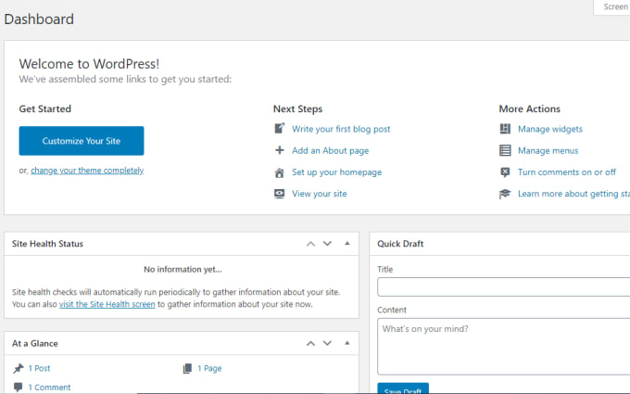Screen dimensions: 630x394
Task: Focus the Quick Draft Title field
Action: click(x=503, y=287)
